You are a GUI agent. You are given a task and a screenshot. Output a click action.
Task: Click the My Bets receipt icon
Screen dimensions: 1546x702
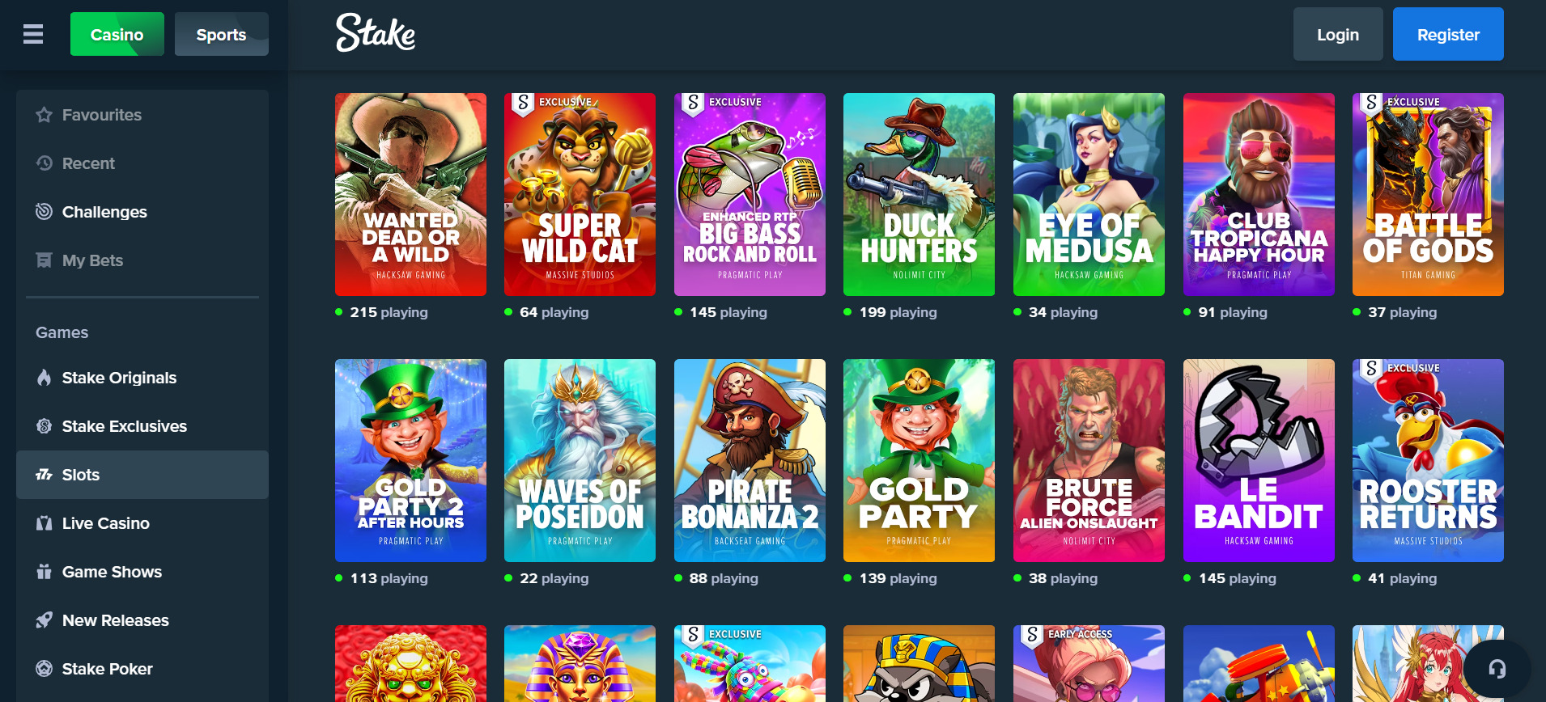pos(44,260)
